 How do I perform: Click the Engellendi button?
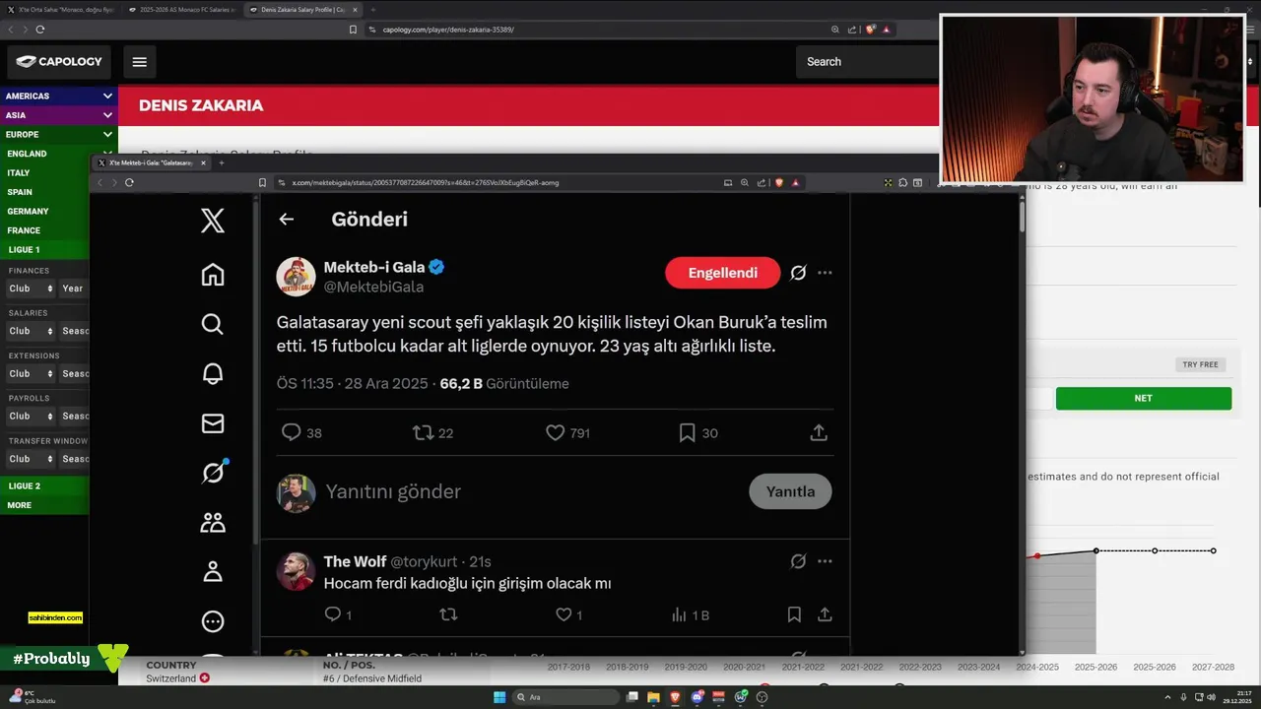point(722,273)
